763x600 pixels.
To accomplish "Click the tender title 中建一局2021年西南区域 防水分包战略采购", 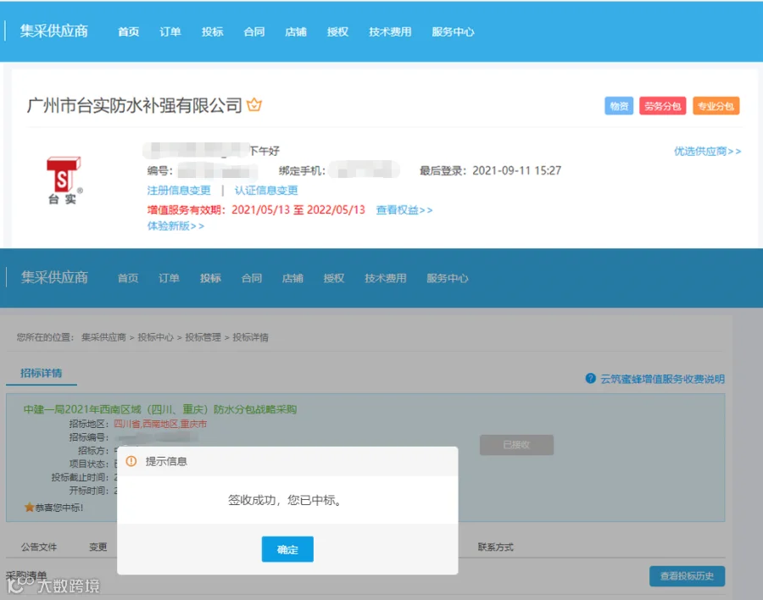I will tap(160, 409).
